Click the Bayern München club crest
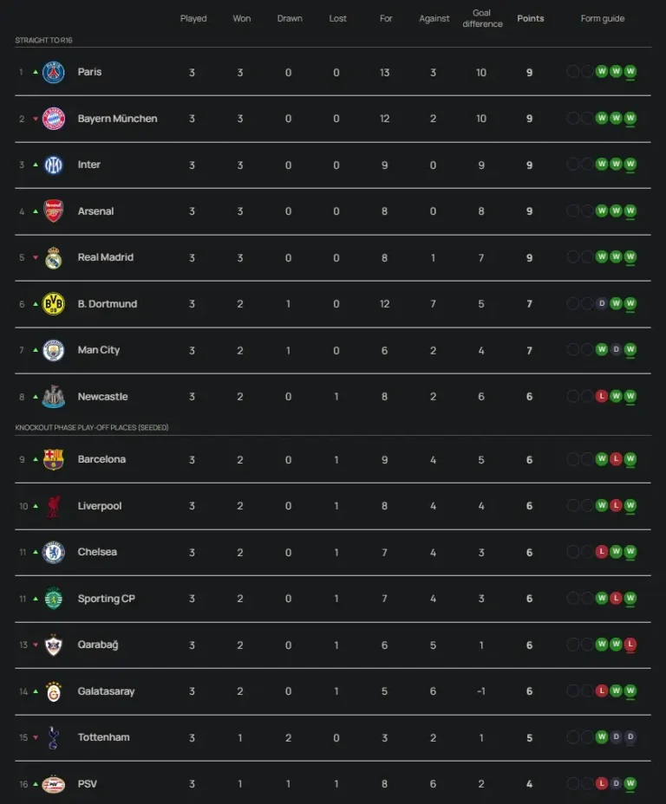666x804 pixels. pos(54,119)
